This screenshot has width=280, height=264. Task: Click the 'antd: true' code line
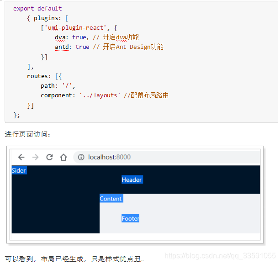(109, 47)
